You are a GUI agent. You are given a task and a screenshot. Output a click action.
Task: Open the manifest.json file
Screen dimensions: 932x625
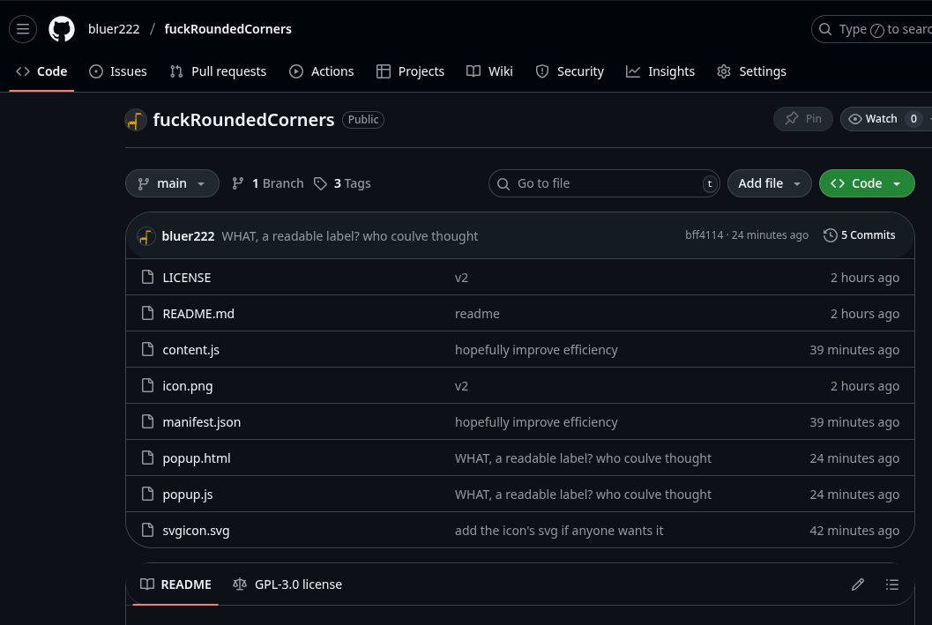(202, 422)
